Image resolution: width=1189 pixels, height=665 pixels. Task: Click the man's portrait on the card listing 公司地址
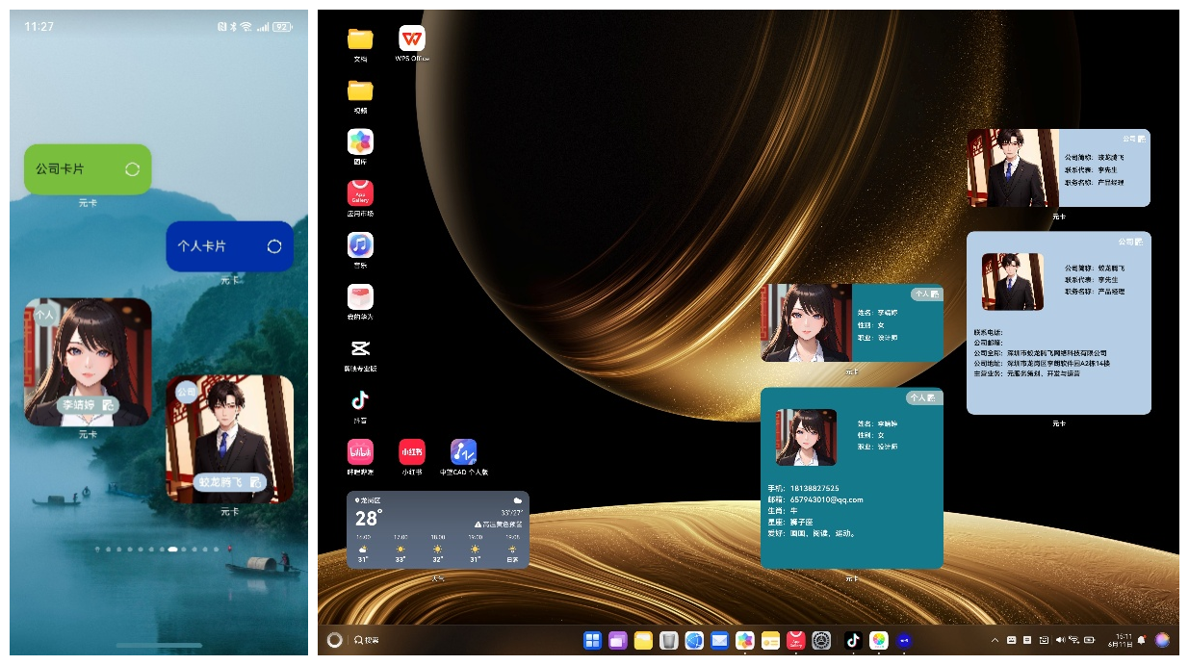click(1012, 281)
